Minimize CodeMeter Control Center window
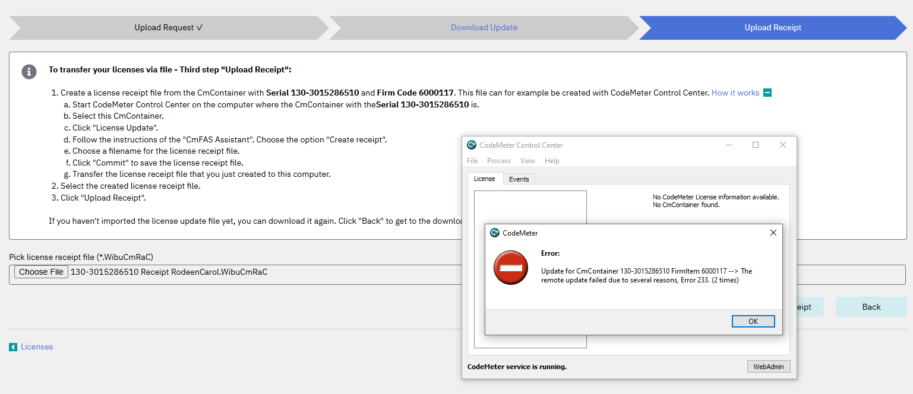The width and height of the screenshot is (913, 394). [x=729, y=145]
